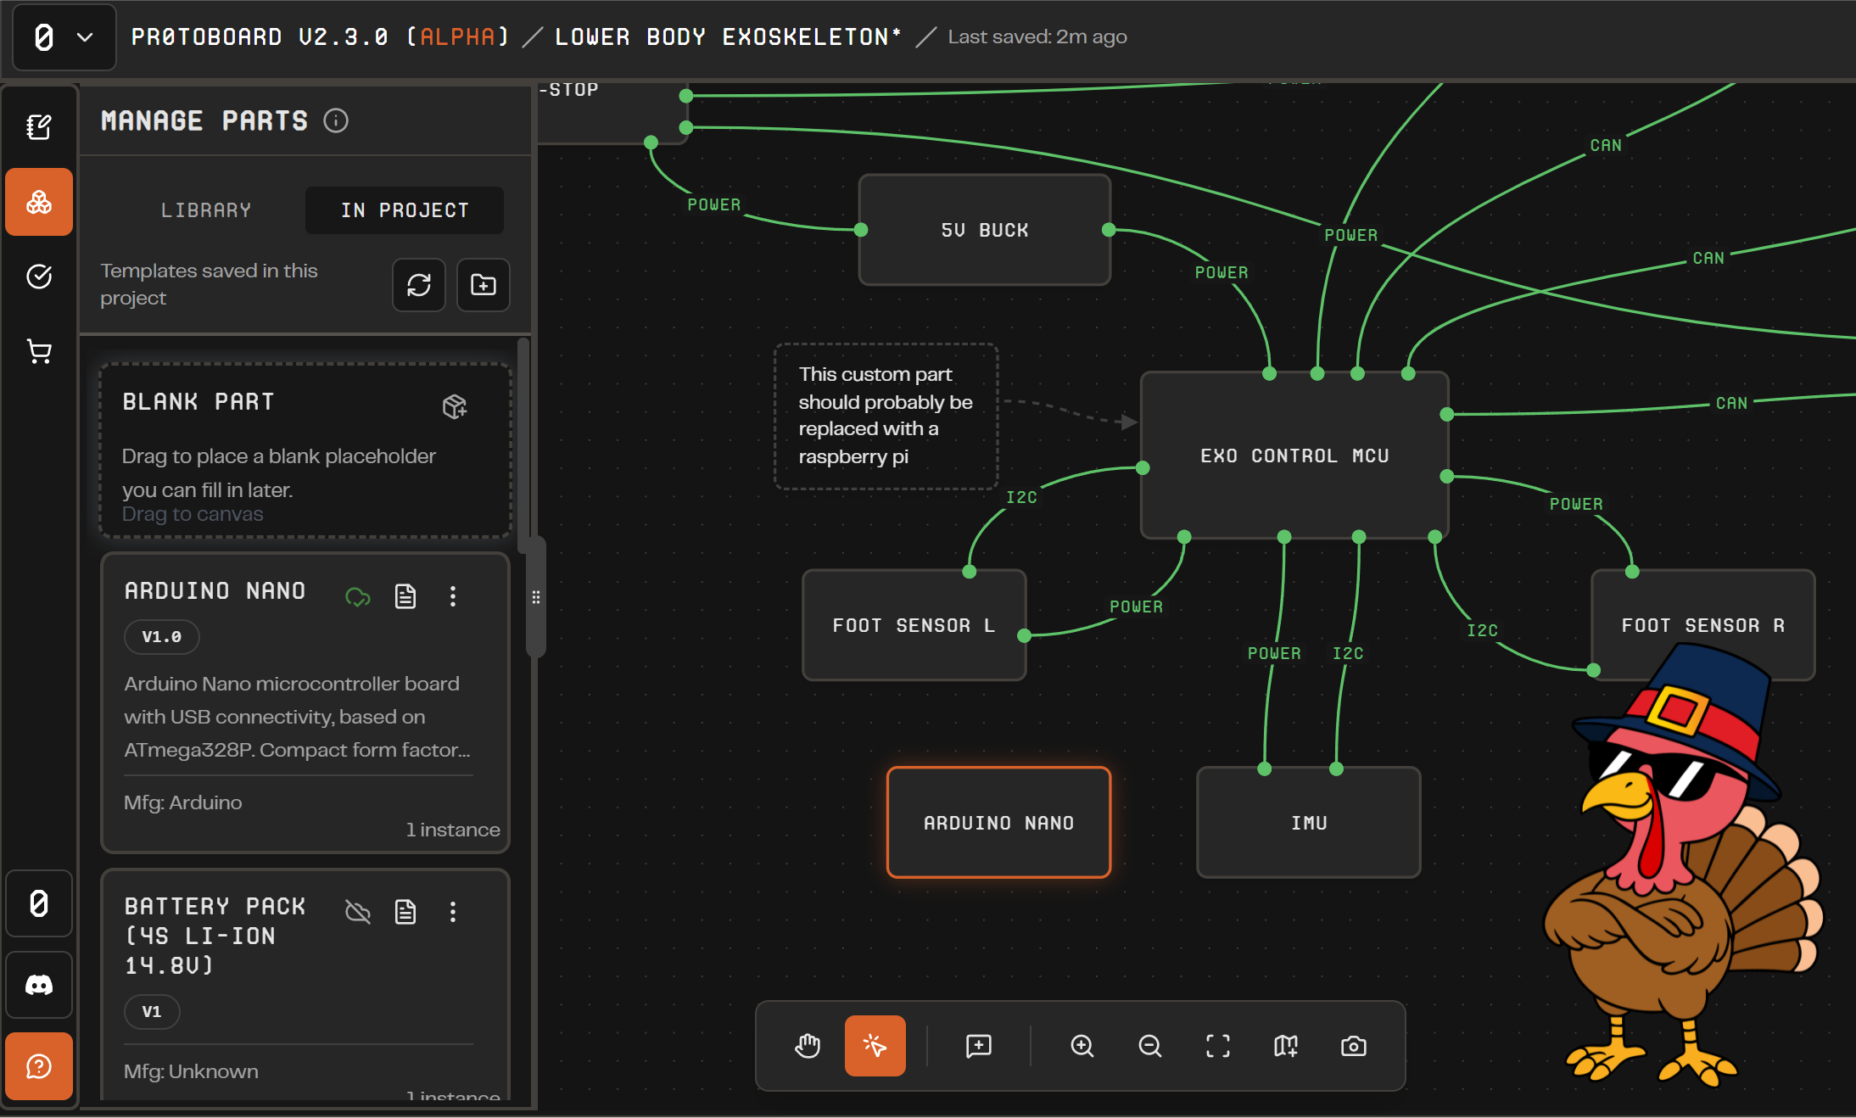1856x1118 pixels.
Task: Switch to the Library tab
Action: click(x=206, y=210)
